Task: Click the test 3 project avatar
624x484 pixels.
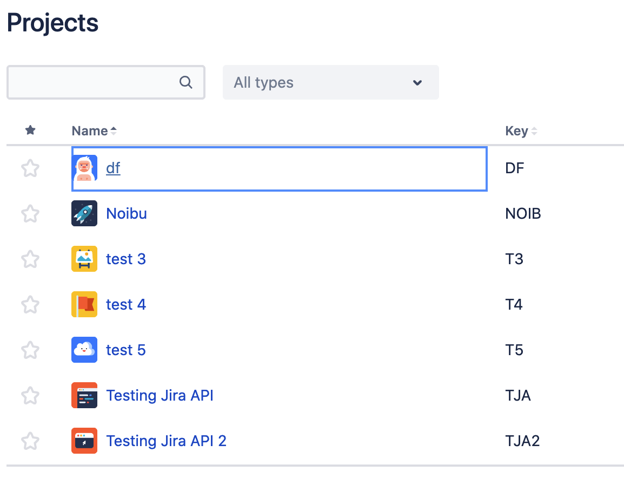Action: (84, 259)
